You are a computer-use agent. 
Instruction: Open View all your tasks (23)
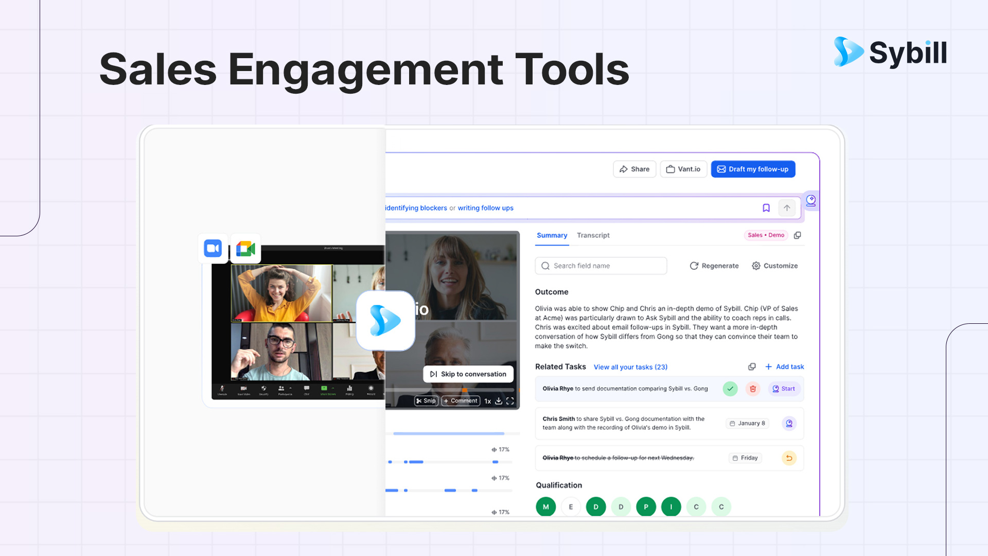point(630,367)
